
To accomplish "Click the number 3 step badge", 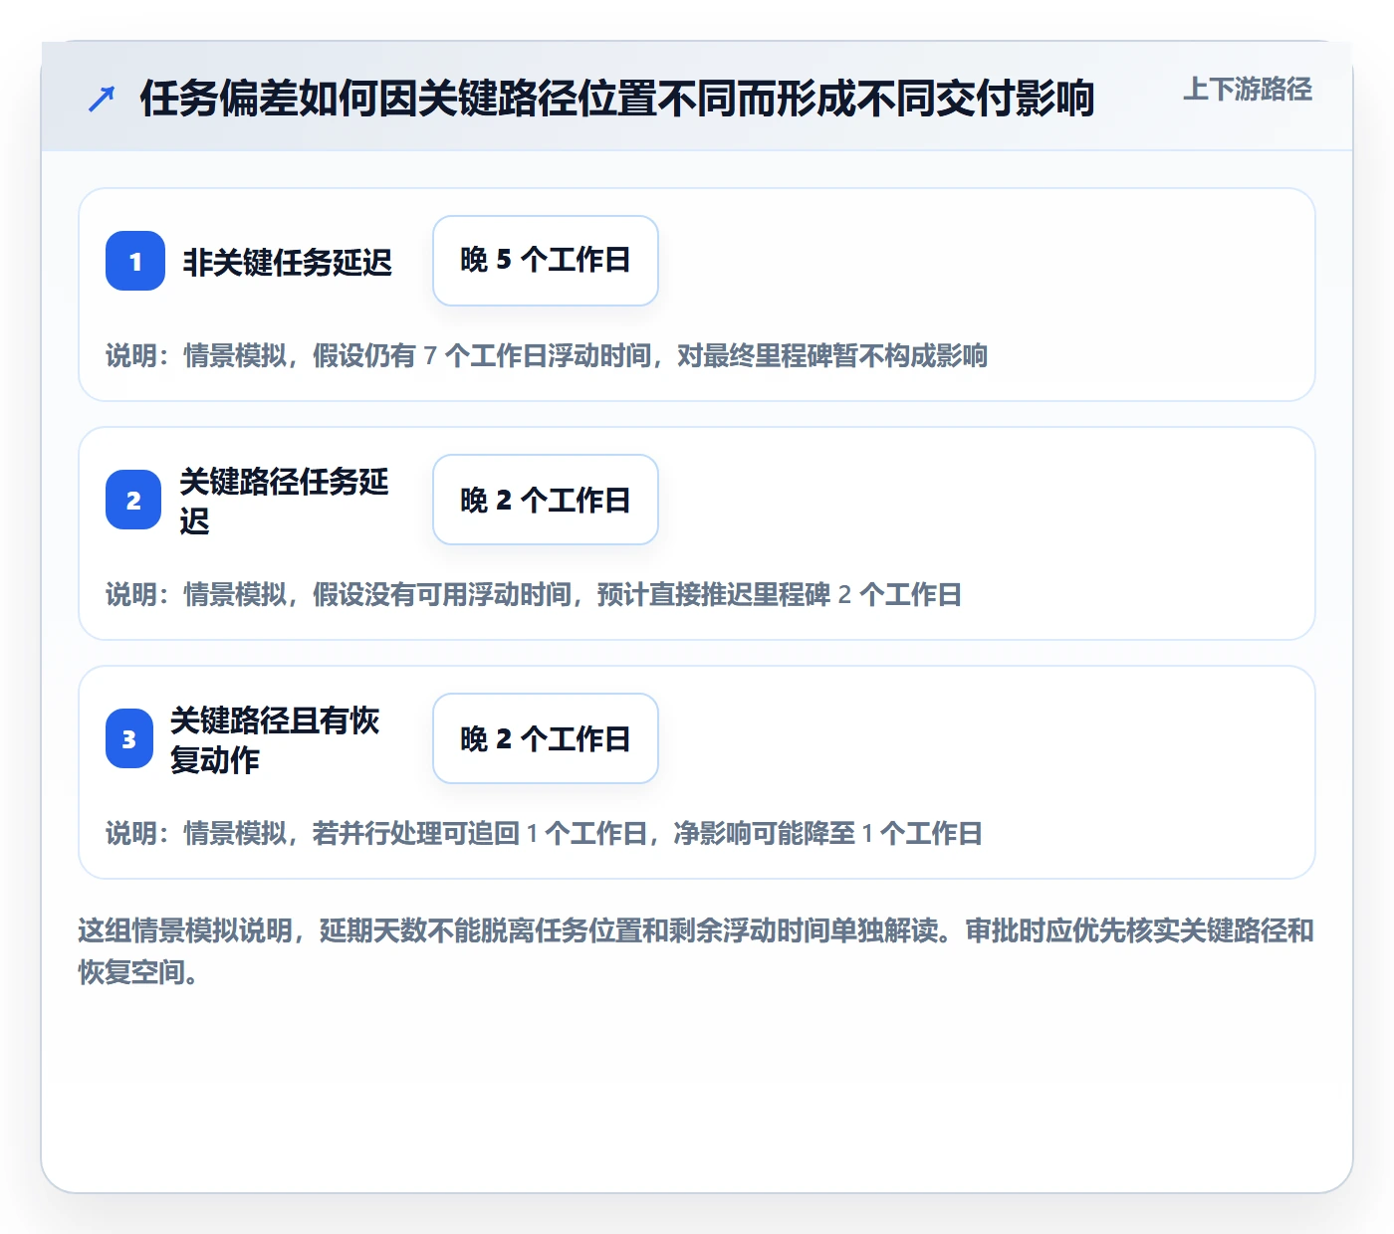I will 129,738.
